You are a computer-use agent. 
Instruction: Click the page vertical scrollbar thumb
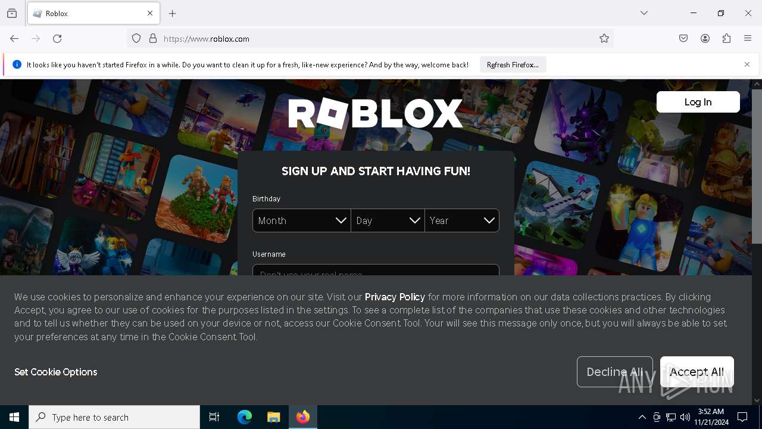757,167
